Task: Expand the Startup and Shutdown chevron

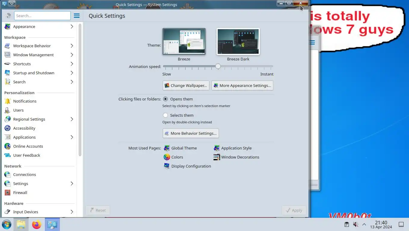Action: pyautogui.click(x=72, y=73)
